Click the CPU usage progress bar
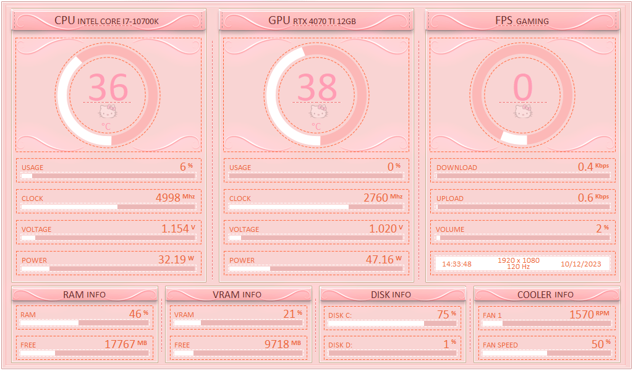This screenshot has height=371, width=633. (108, 176)
